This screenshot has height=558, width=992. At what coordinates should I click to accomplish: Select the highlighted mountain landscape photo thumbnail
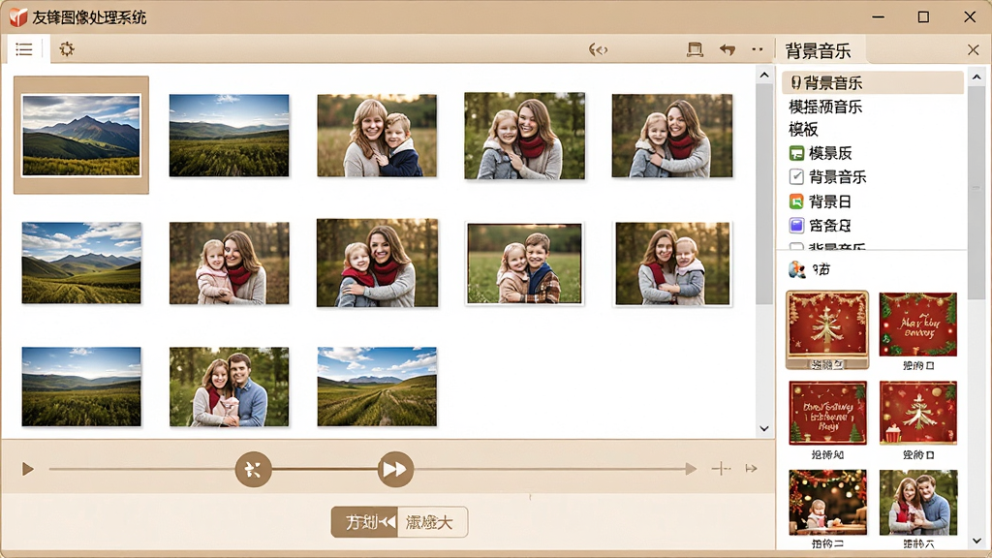(x=81, y=135)
